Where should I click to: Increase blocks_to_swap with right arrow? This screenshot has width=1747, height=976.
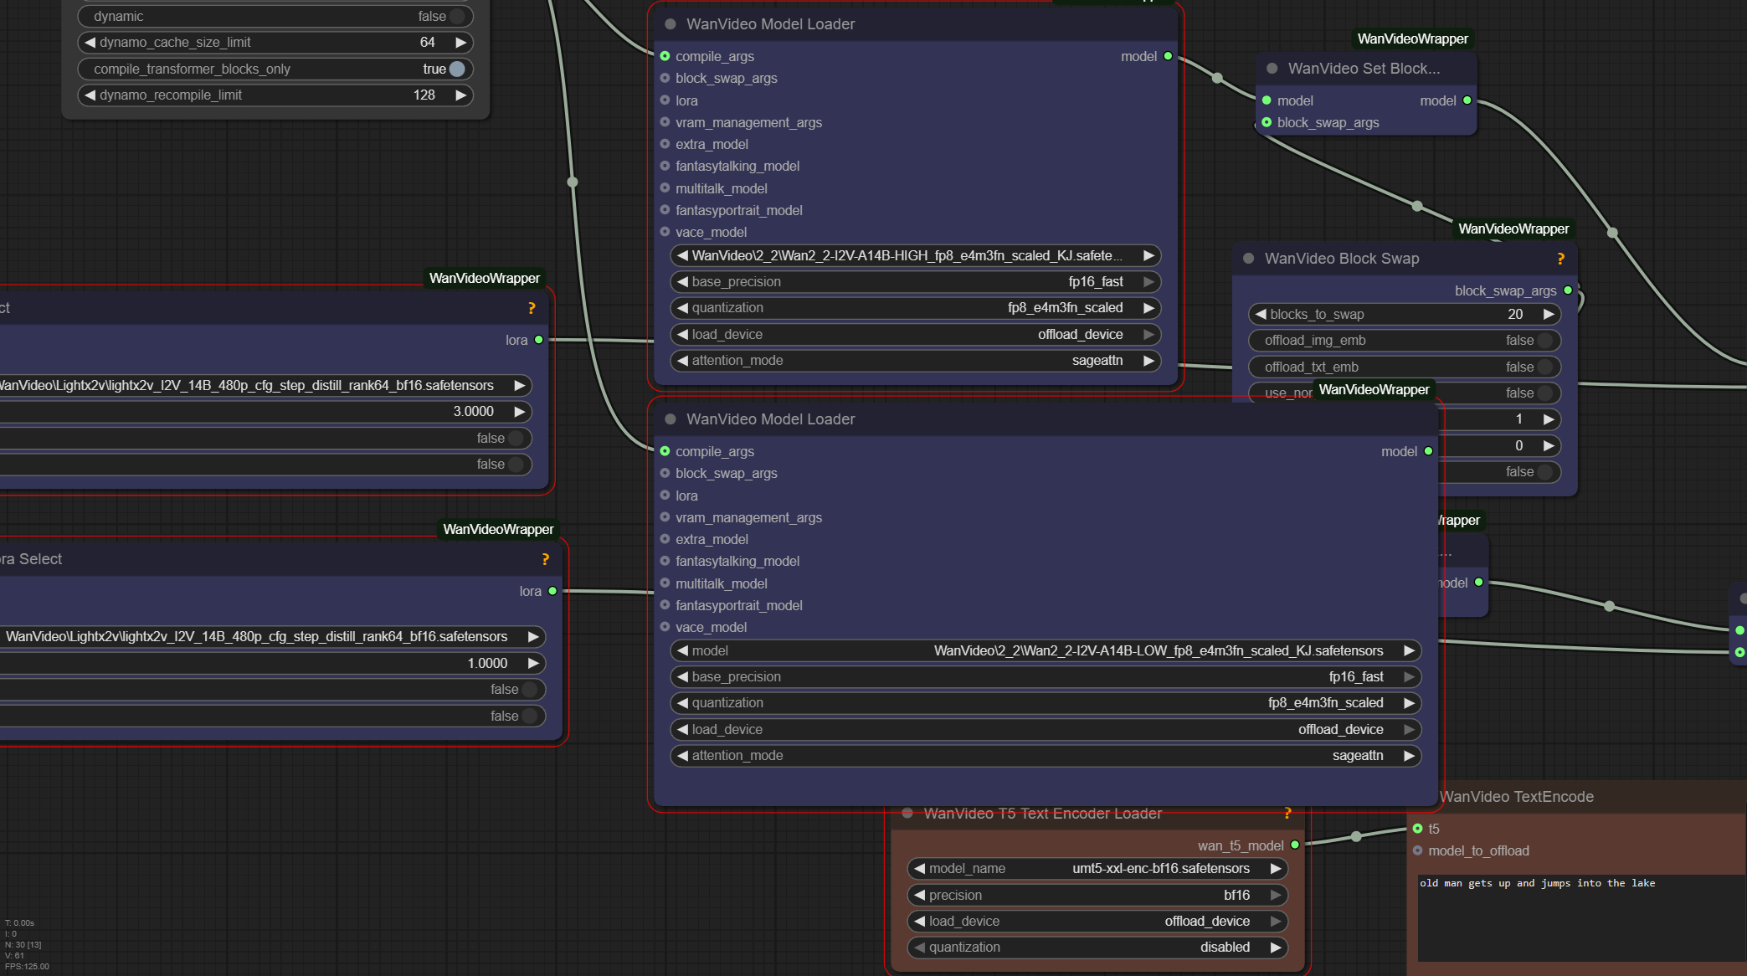pos(1549,315)
